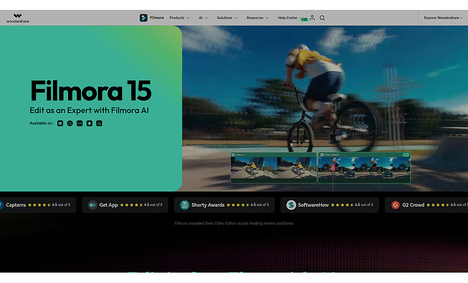Open the user account icon
Image resolution: width=468 pixels, height=283 pixels.
pyautogui.click(x=312, y=18)
